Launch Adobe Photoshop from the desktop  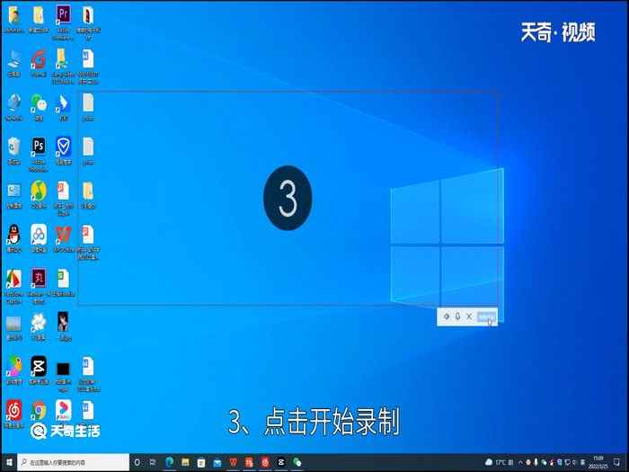(39, 155)
